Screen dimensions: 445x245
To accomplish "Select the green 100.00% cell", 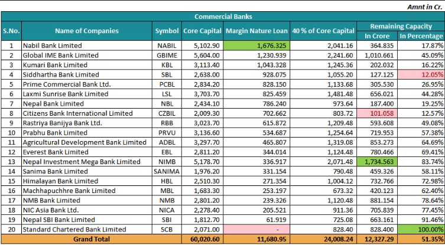I will [x=421, y=228].
